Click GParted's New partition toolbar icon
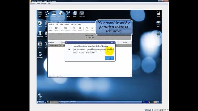This screenshot has height=111, width=198. [x=51, y=29]
